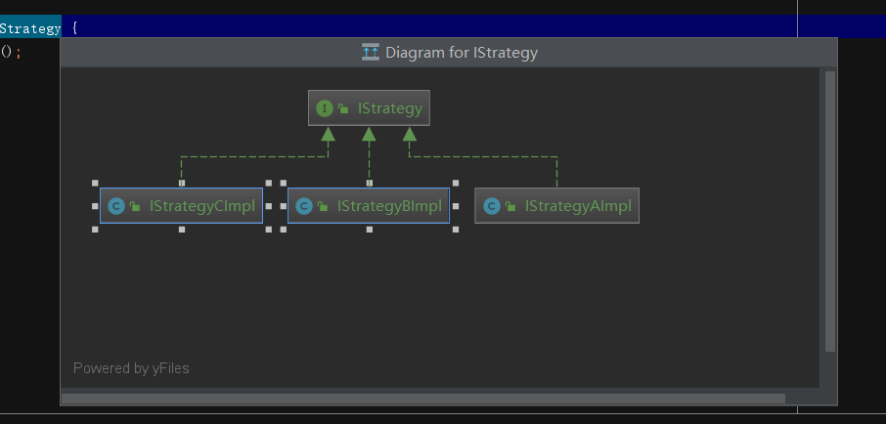Viewport: 886px width, 424px height.
Task: Click the lock icon beside IStrategyCImpl
Action: 134,207
